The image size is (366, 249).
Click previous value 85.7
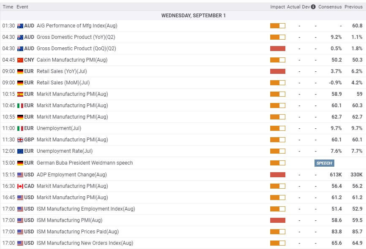coord(358,232)
